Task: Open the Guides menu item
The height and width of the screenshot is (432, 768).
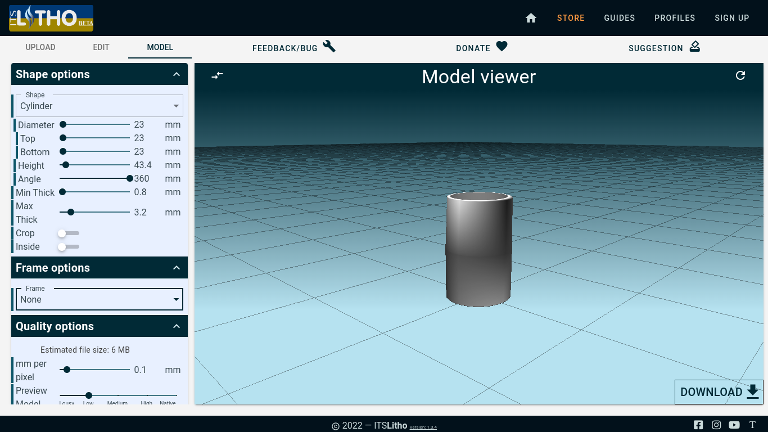Action: [620, 18]
